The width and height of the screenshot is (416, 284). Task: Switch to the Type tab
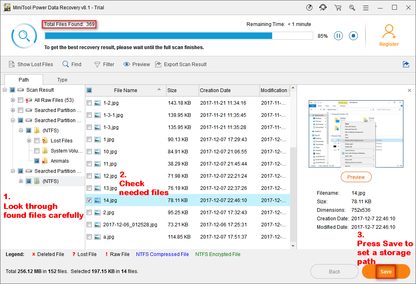62,80
